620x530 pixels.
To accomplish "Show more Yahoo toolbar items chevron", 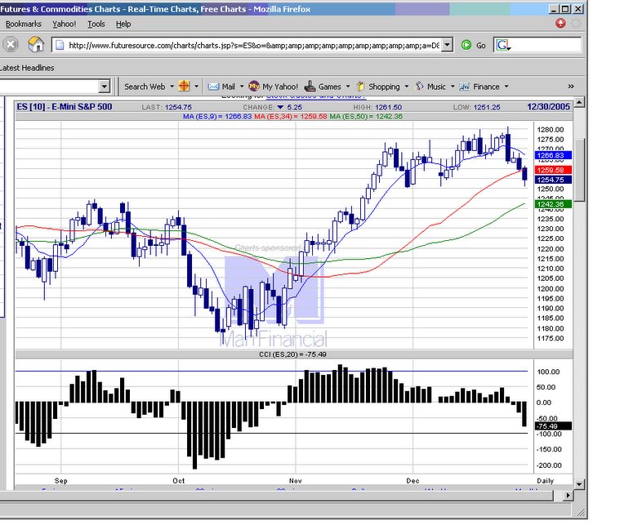I will click(570, 87).
